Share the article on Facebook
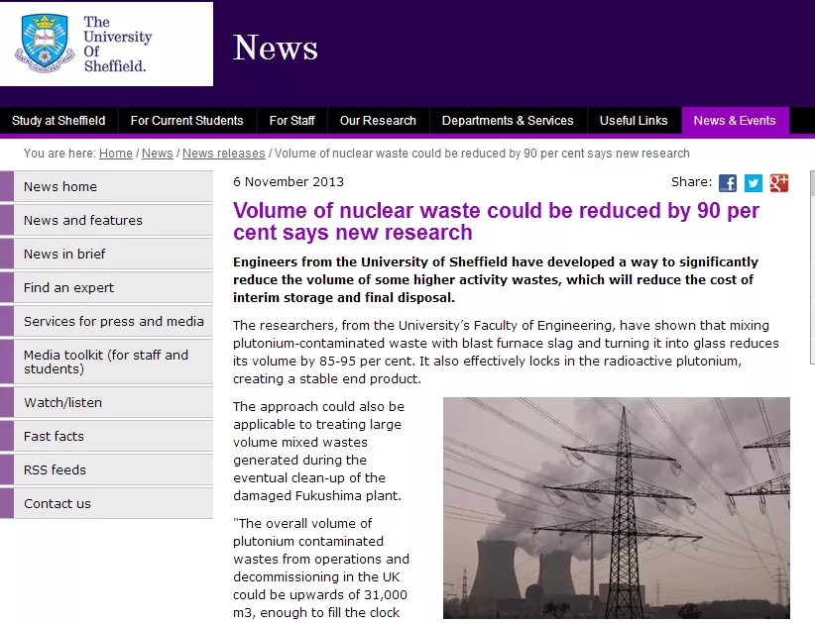Viewport: 815px width, 623px height. (x=727, y=183)
